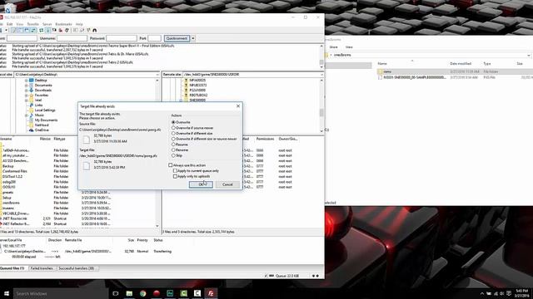Click the Quickconnect button

[x=177, y=38]
